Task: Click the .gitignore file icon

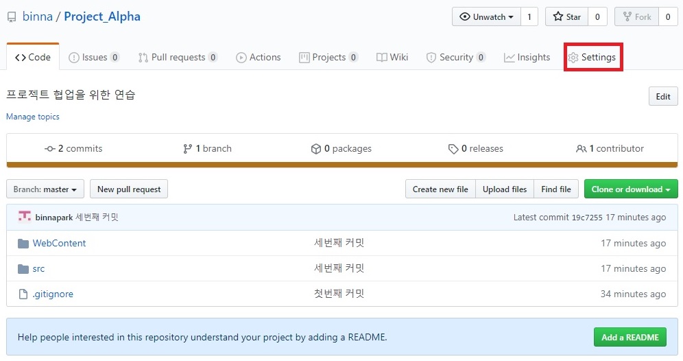Action: pyautogui.click(x=23, y=294)
